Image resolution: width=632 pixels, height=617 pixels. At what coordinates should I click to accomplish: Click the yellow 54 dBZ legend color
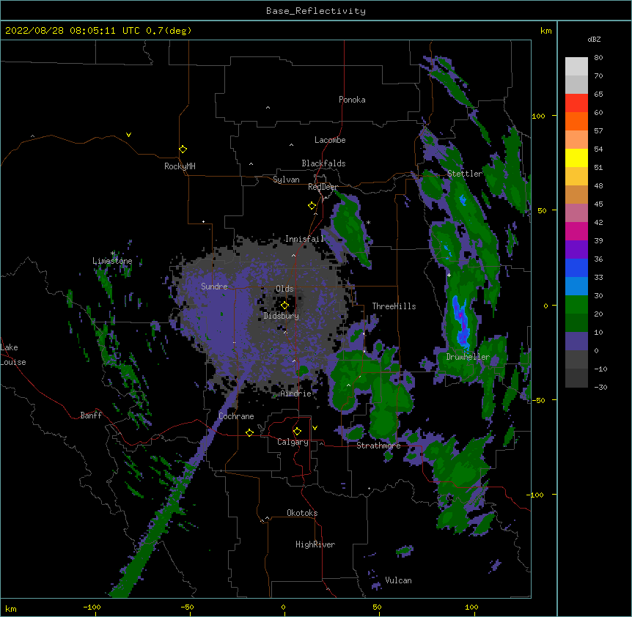(576, 158)
